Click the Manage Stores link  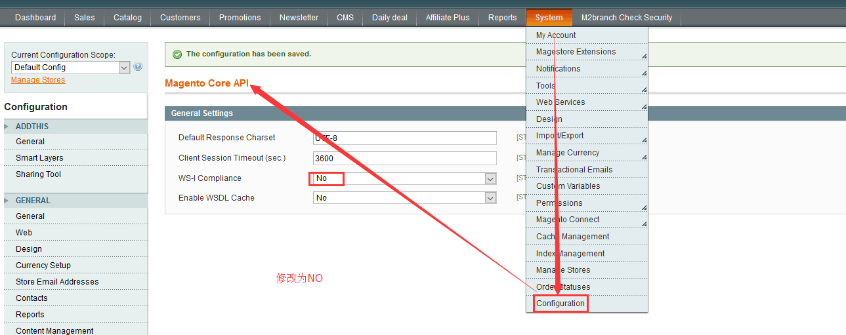(38, 80)
